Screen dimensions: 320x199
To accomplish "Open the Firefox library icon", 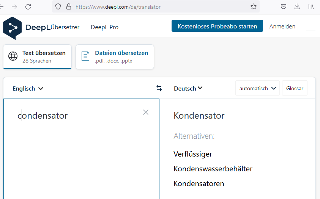I will click(x=311, y=7).
